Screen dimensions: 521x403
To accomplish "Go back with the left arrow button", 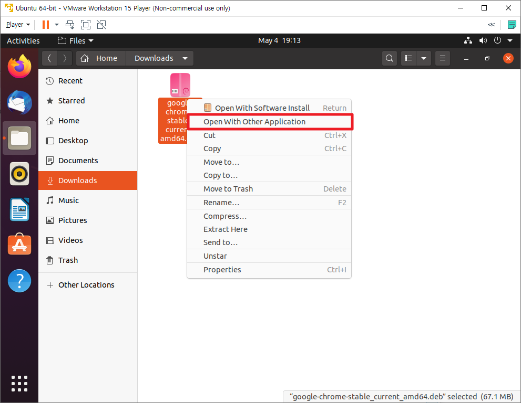I will tap(49, 58).
